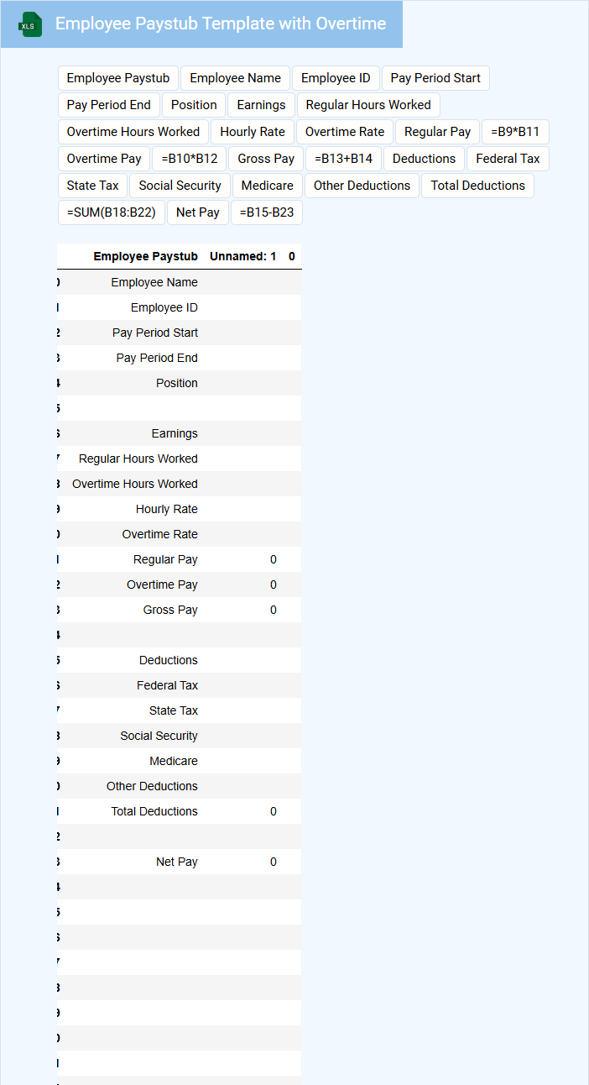The height and width of the screenshot is (1085, 589).
Task: Click the Gross Pay value cell
Action: click(x=274, y=610)
